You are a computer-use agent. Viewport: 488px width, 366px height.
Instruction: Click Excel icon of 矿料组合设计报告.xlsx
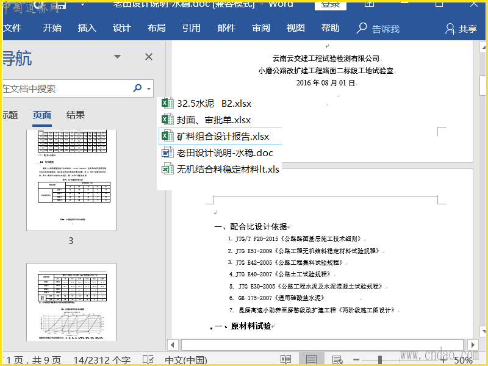167,136
